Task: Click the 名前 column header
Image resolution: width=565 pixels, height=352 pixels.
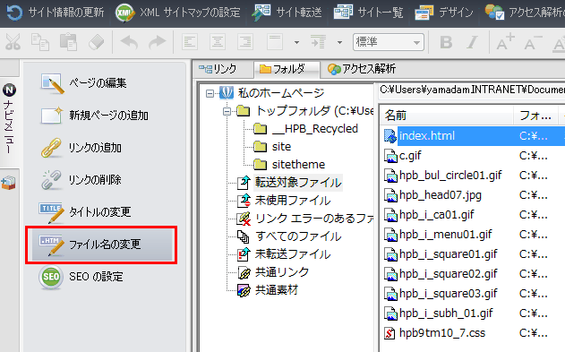Action: pos(447,116)
